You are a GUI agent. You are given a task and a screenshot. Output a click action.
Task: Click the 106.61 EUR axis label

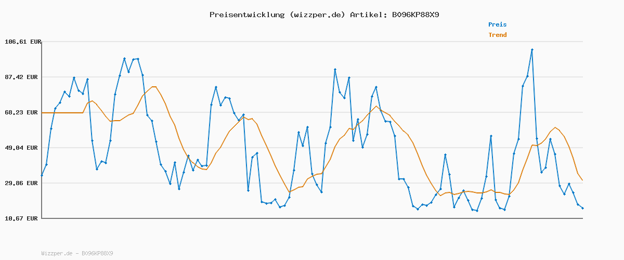(23, 42)
